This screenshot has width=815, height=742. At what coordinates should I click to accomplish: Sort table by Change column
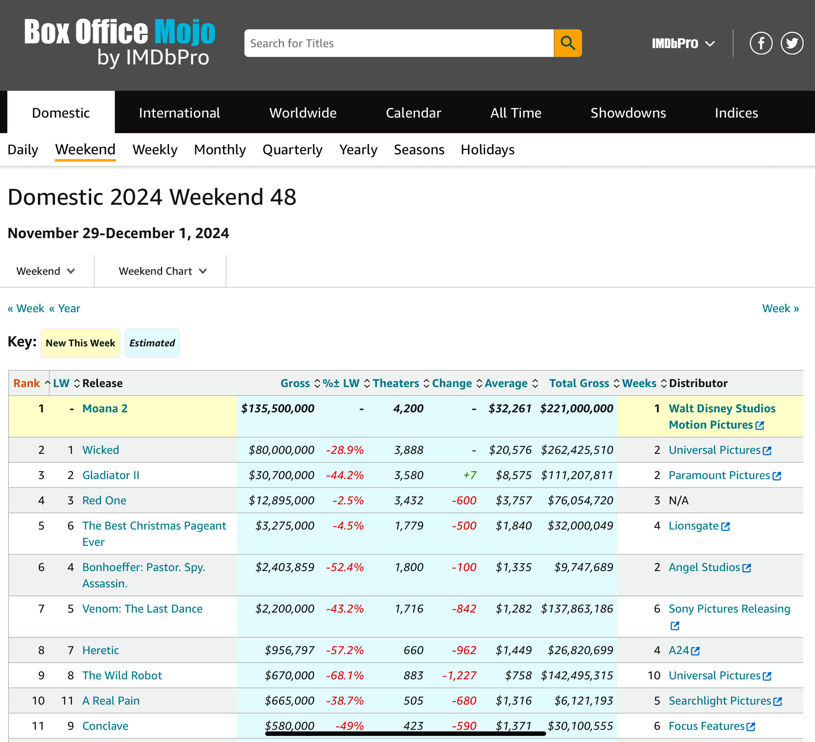[457, 383]
